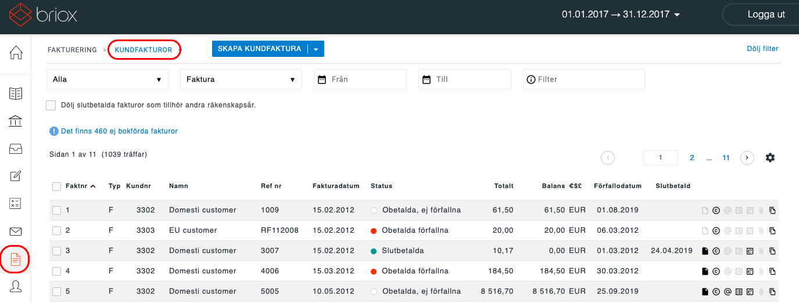
Task: Open the Home icon in sidebar
Action: click(16, 53)
